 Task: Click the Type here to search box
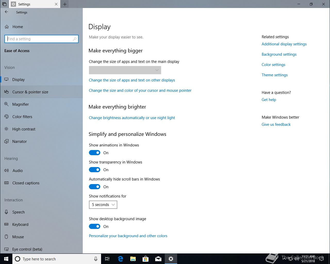(57, 259)
